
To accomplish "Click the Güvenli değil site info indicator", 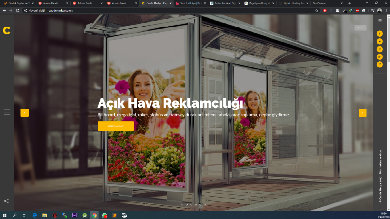I will tap(34, 11).
